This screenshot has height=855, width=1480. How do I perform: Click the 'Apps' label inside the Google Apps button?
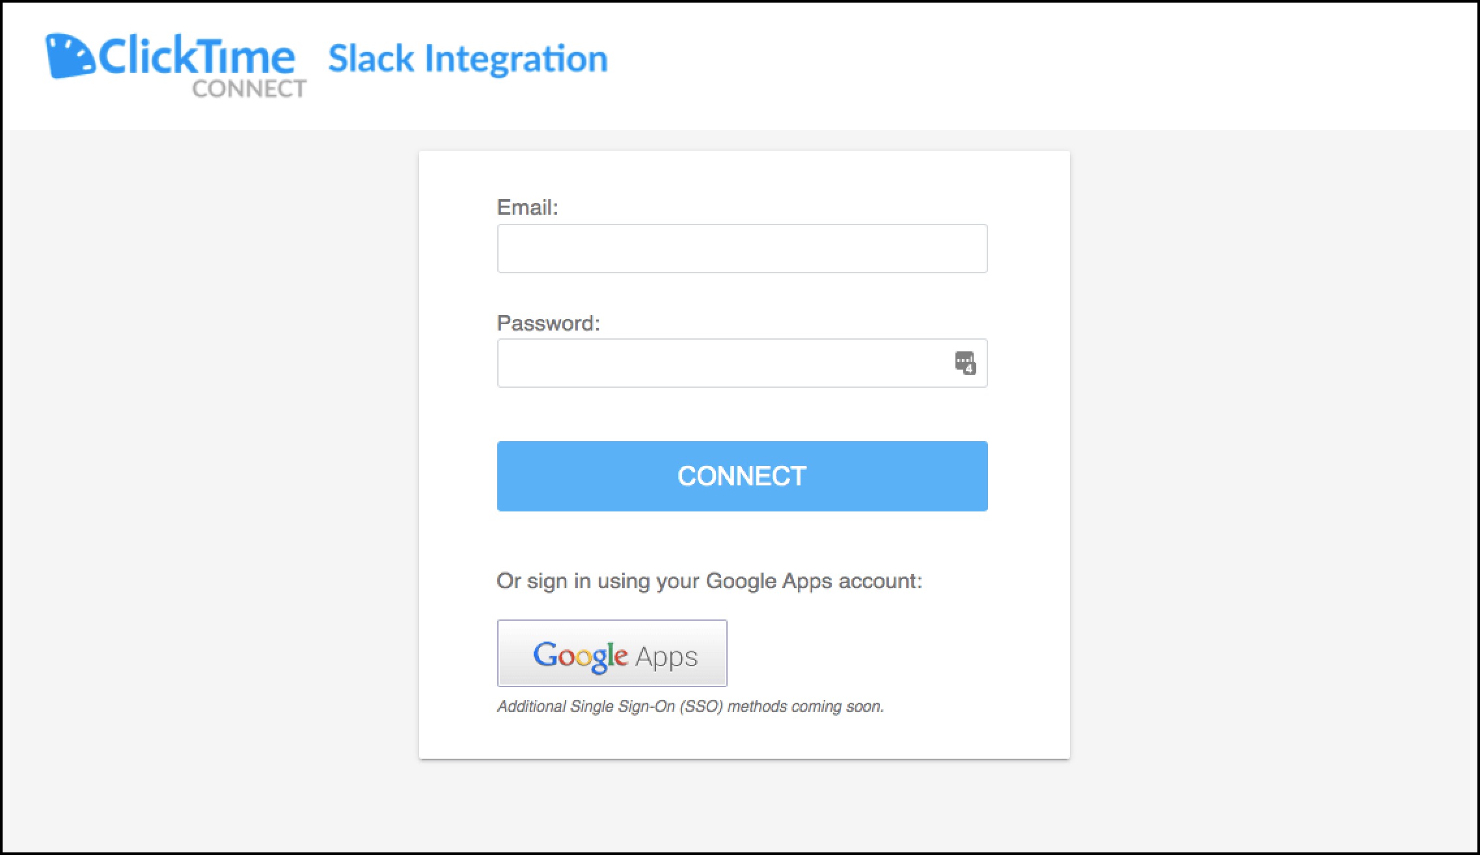(x=666, y=656)
